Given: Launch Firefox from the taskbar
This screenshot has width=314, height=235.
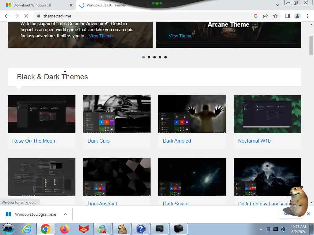Looking at the screenshot, I should [x=64, y=229].
